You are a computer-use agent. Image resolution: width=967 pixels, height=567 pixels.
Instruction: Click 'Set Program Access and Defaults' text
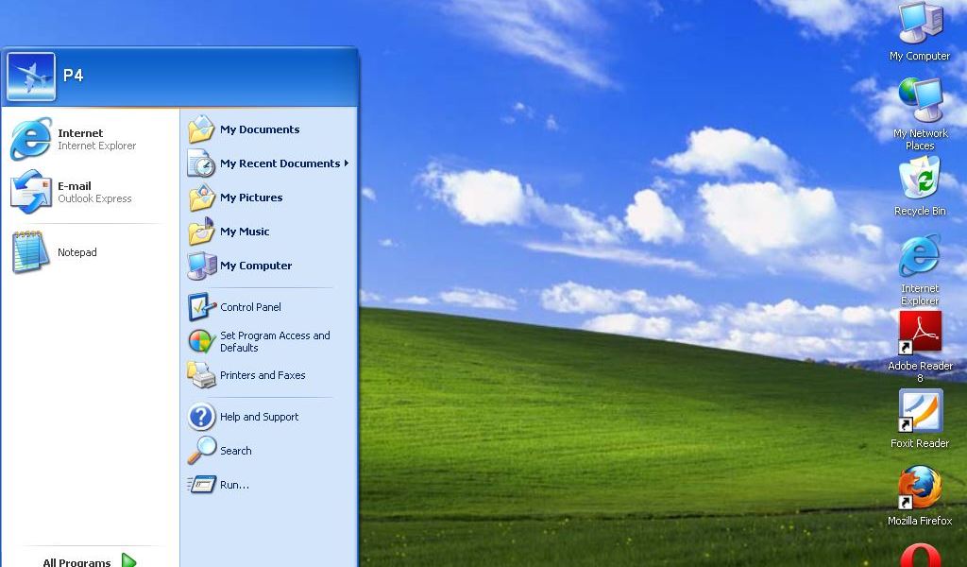(x=275, y=341)
